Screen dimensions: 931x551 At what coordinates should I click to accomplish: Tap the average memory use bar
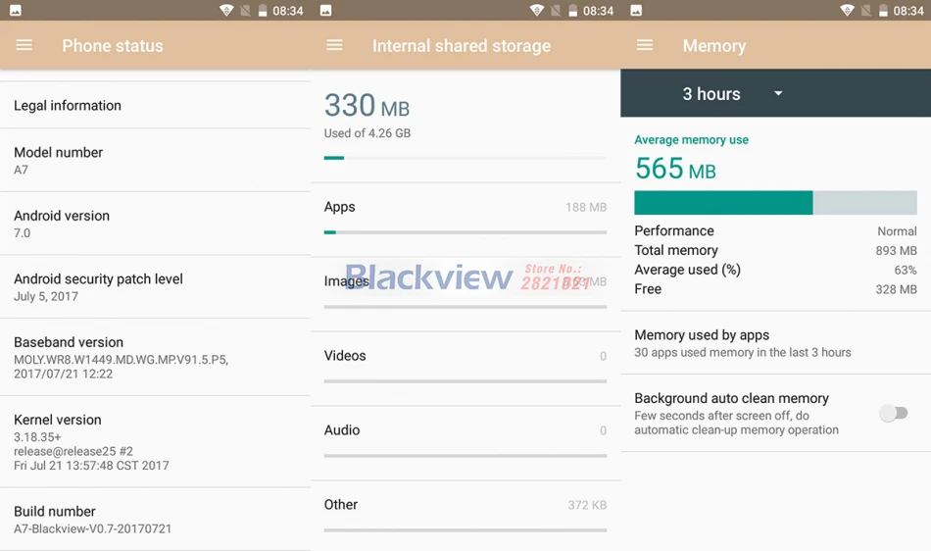point(775,203)
